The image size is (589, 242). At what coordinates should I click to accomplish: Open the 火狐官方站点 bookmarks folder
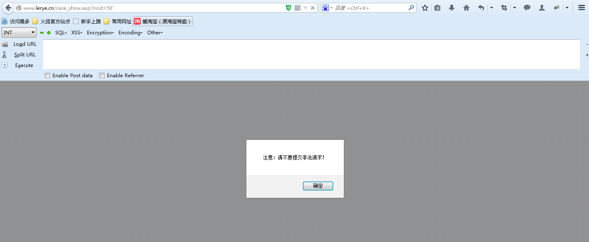pyautogui.click(x=51, y=21)
